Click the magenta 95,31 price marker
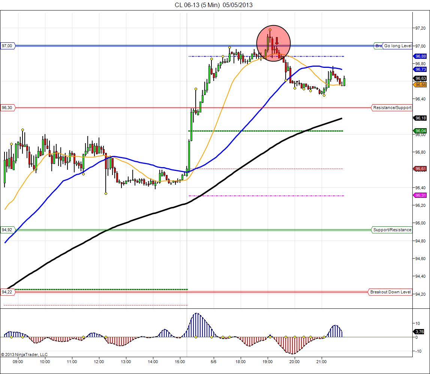Image resolution: width=430 pixels, height=374 pixels. point(420,195)
